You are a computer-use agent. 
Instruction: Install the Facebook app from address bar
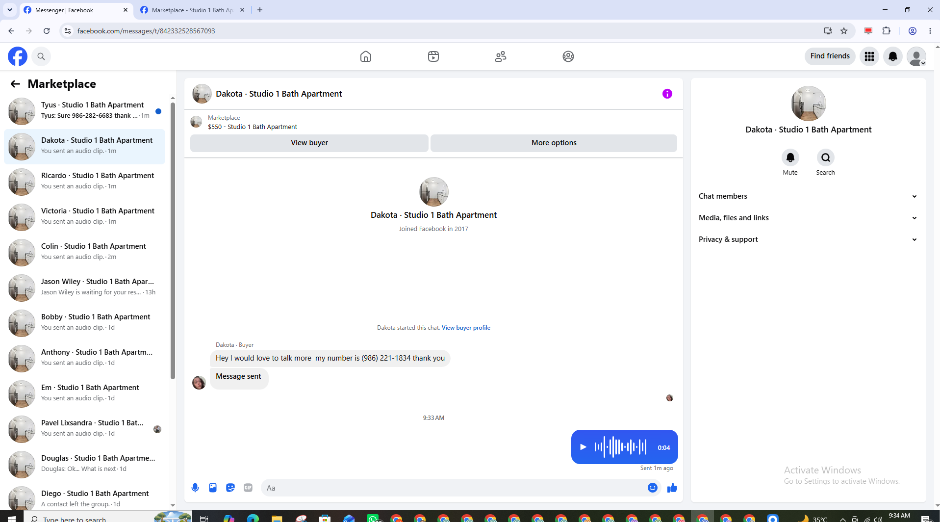828,31
